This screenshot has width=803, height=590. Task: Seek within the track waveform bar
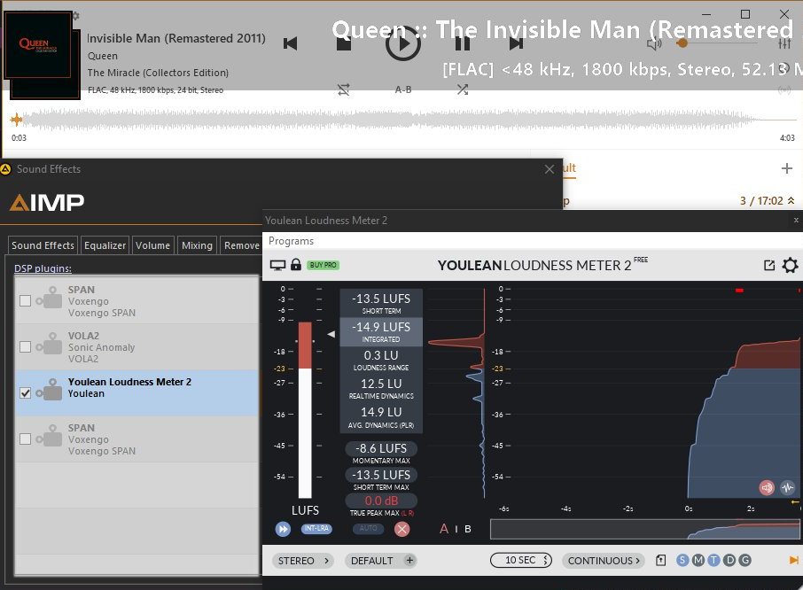click(402, 120)
